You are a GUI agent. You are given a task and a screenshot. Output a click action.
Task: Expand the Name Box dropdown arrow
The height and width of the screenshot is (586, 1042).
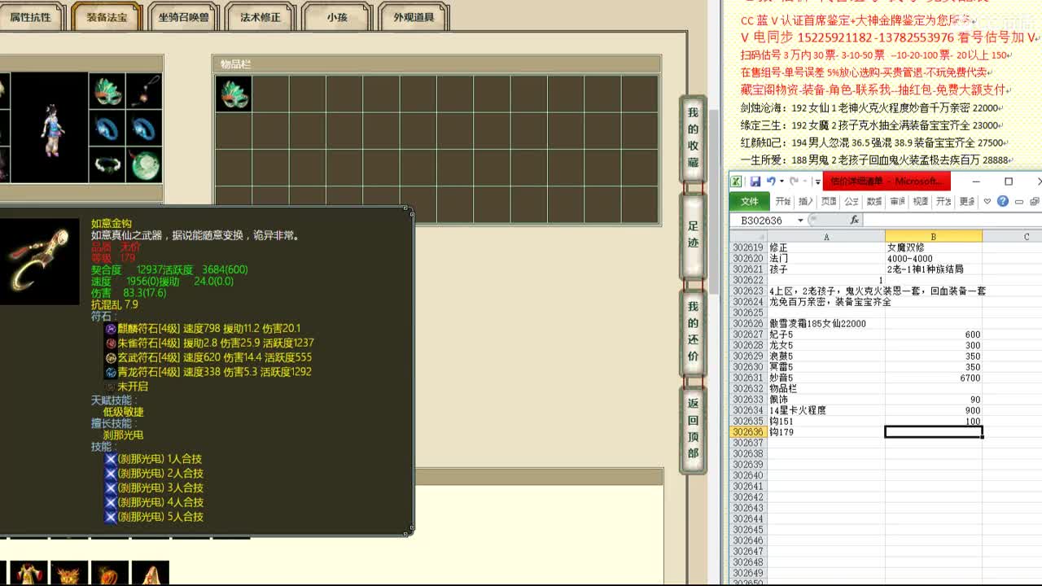pyautogui.click(x=800, y=221)
